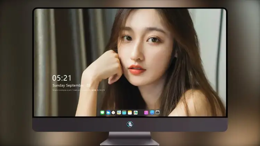Click the Sunday September 28 date text
This screenshot has width=260, height=146.
tap(71, 85)
